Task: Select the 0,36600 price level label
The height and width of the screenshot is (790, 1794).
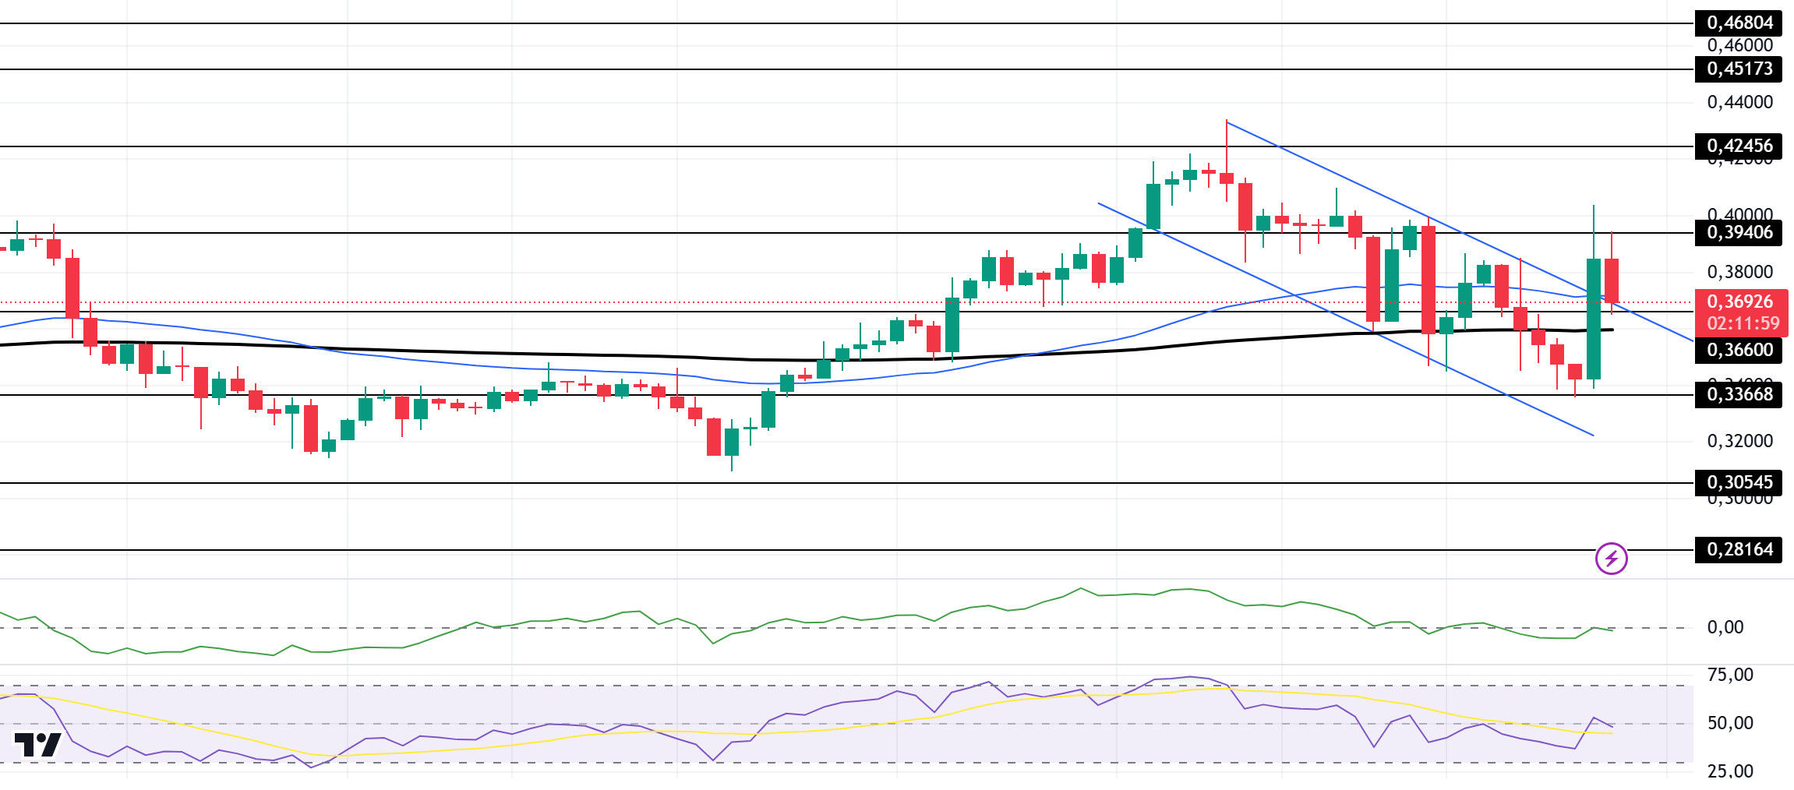Action: point(1739,351)
